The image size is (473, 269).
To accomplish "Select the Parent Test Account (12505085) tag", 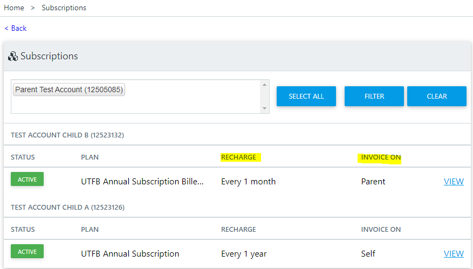I will click(69, 89).
